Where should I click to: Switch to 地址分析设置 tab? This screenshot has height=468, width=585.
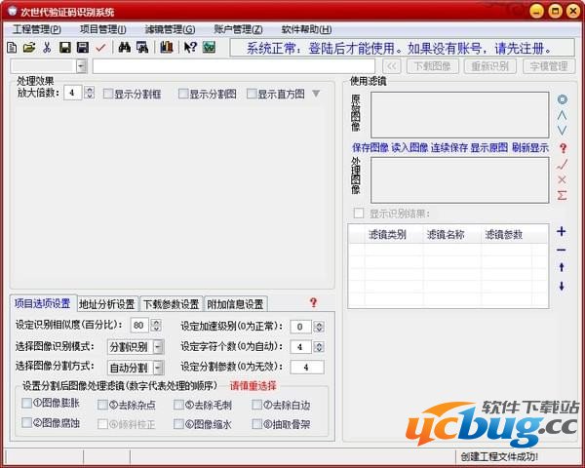pyautogui.click(x=107, y=304)
